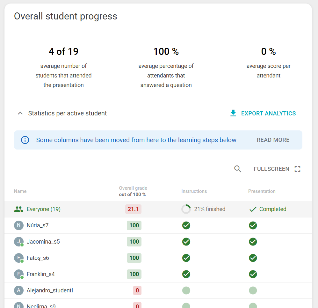Collapse Statistics per active student section
The height and width of the screenshot is (308, 318).
[20, 113]
